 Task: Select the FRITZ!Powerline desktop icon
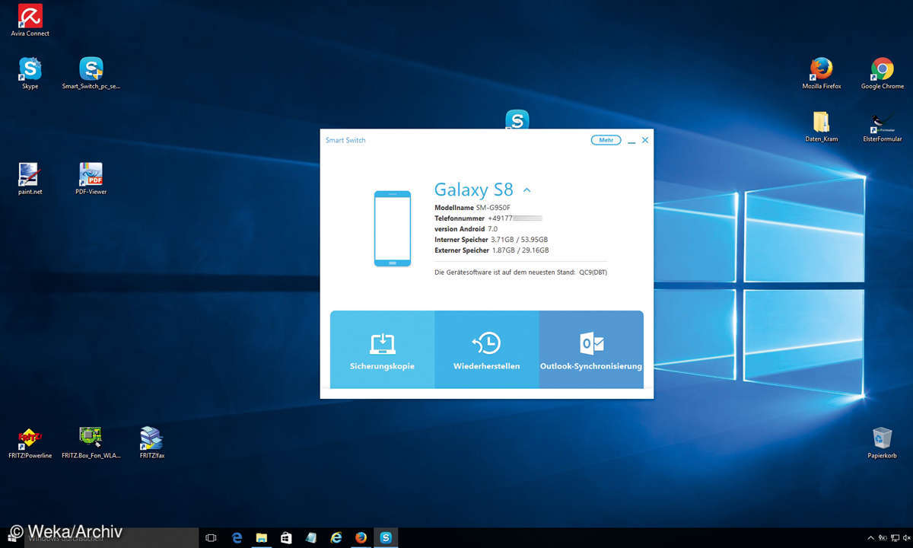(30, 443)
